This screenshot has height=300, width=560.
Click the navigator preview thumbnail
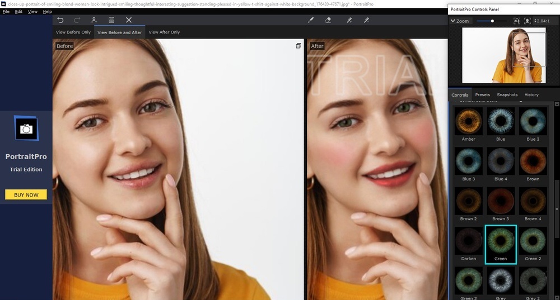click(504, 55)
